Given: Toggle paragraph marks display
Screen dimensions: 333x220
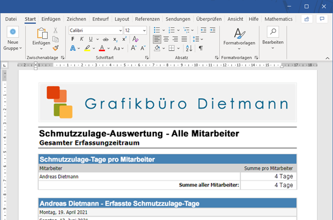Looking at the screenshot, I should point(201,48).
